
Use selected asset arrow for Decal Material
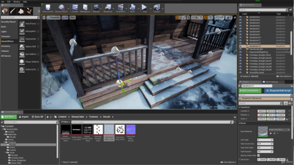(x=271, y=133)
